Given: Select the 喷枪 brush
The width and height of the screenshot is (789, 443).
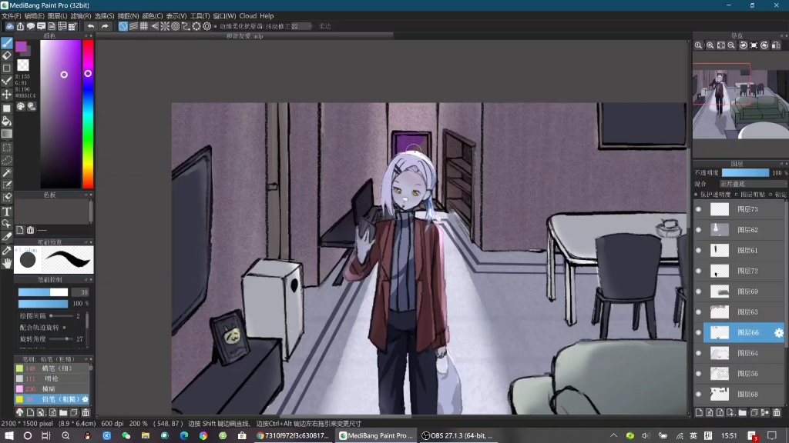Looking at the screenshot, I should coord(52,378).
